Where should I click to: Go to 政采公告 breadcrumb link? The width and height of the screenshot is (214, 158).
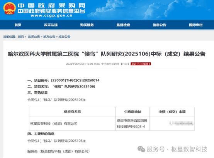coord(34,37)
